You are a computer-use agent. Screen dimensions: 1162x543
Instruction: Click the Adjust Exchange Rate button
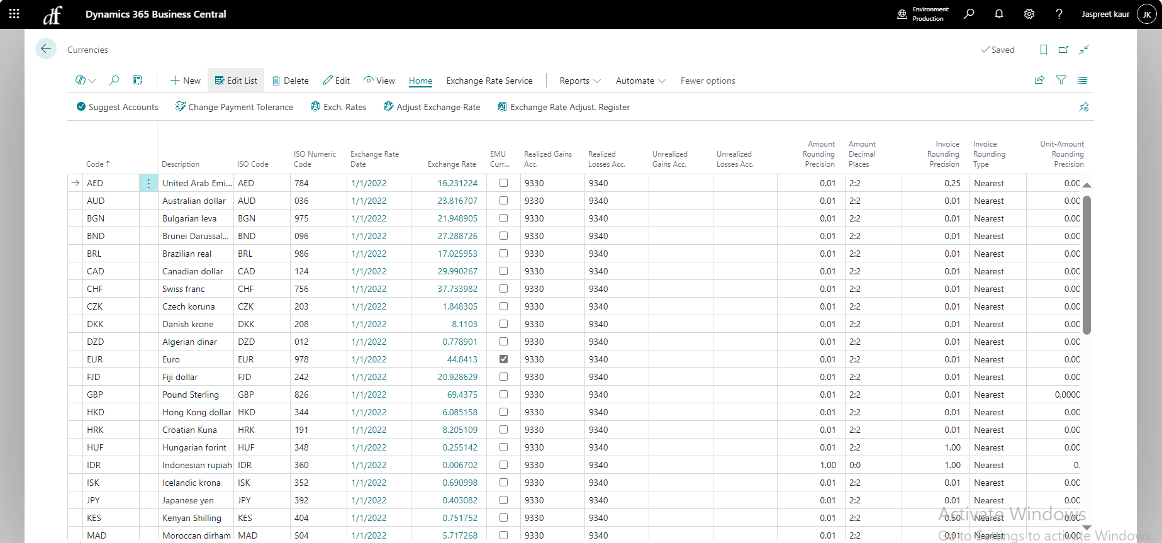(432, 107)
